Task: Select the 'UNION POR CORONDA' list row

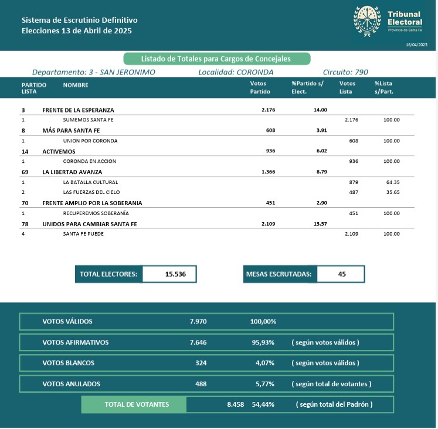Action: 217,141
